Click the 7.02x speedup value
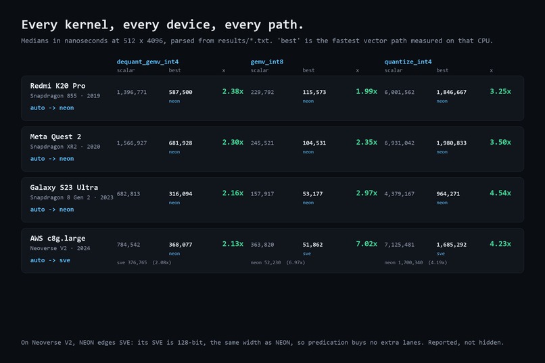The height and width of the screenshot is (363, 545). 366,244
